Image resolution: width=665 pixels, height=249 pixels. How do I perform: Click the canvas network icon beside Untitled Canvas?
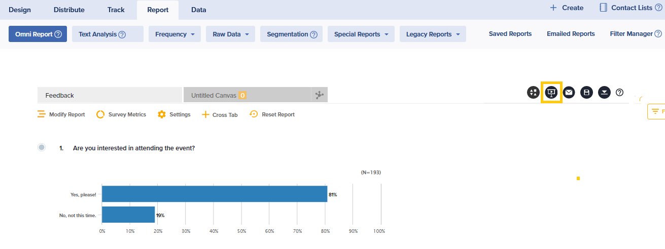tap(319, 95)
